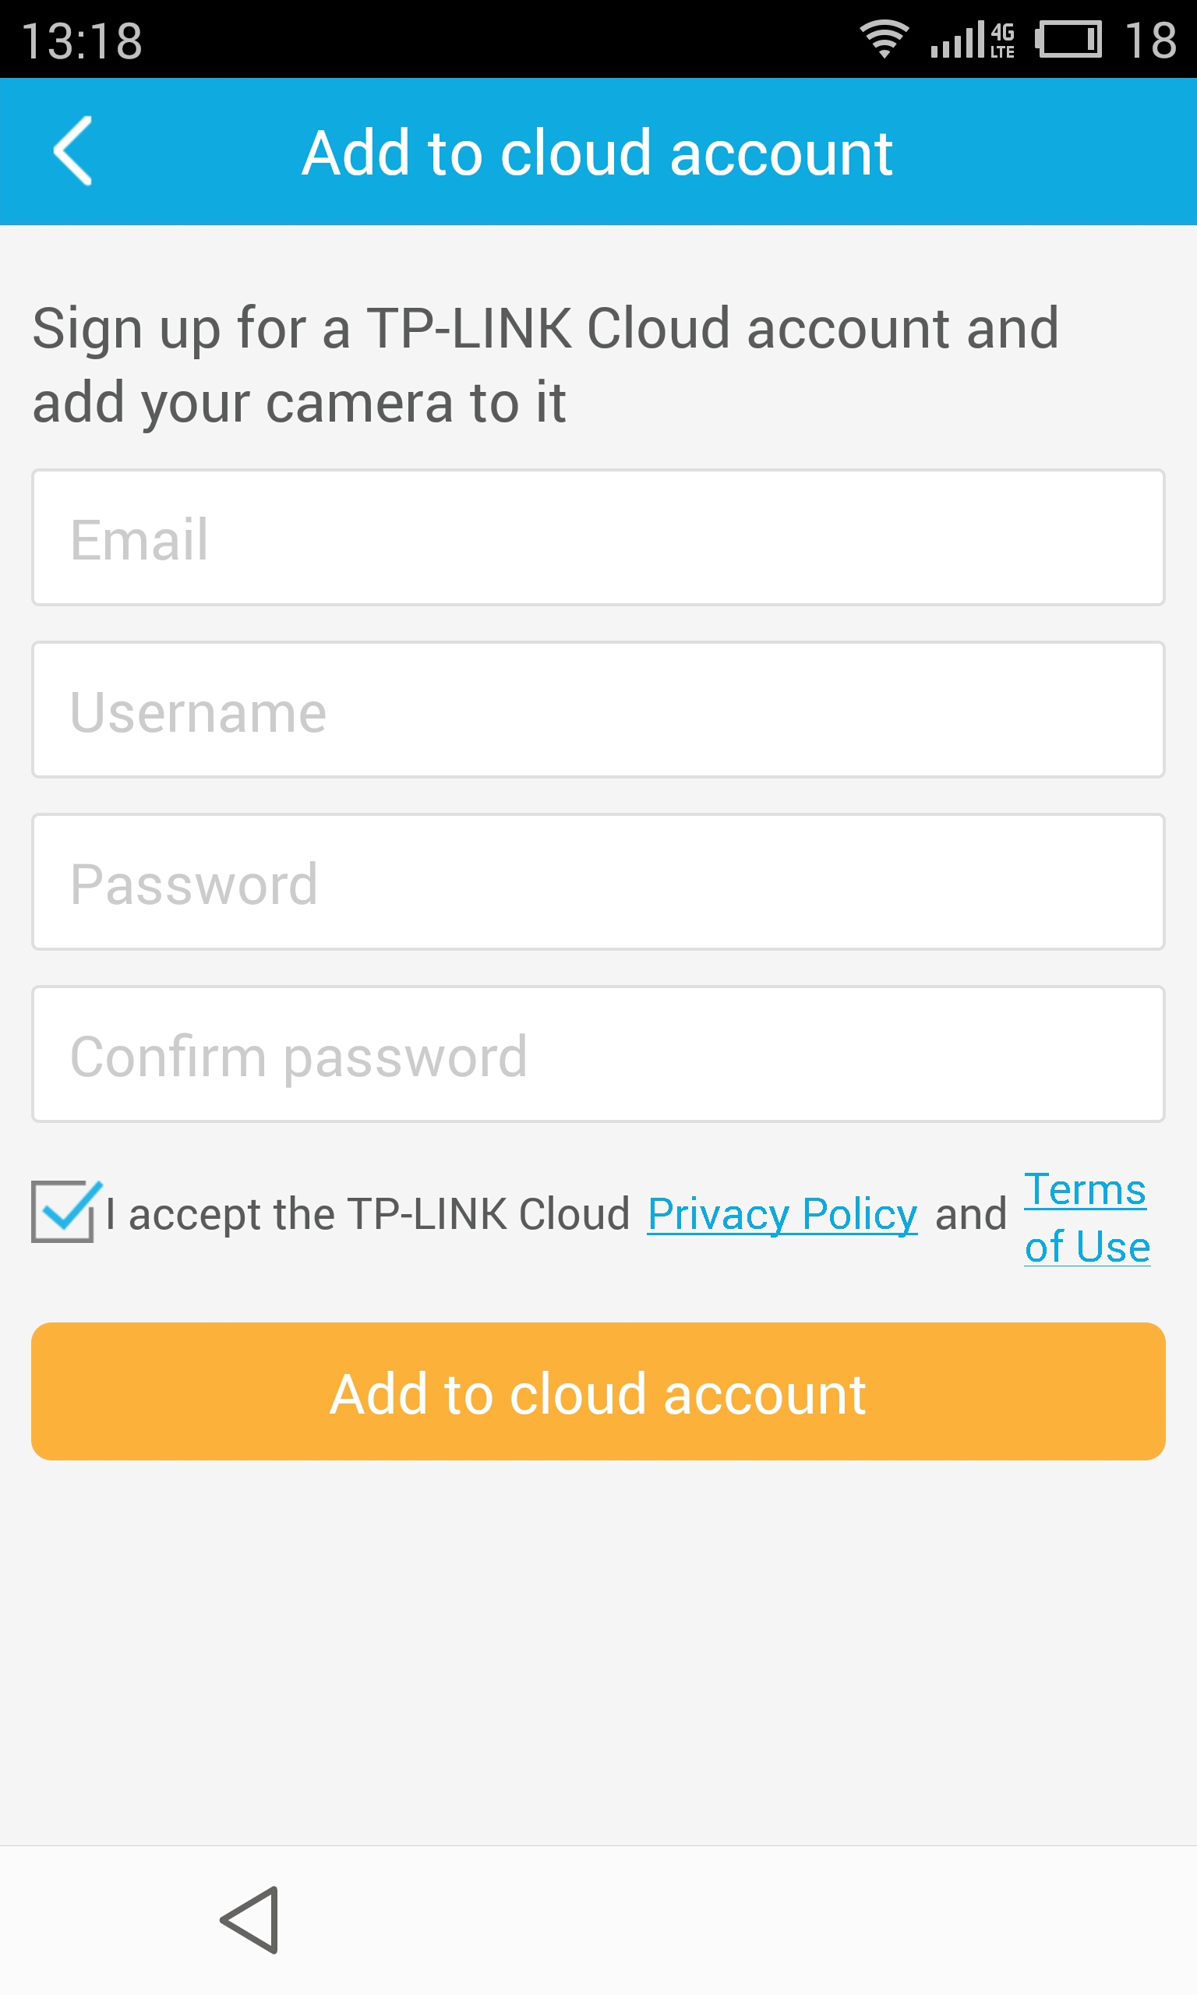Tap the 13:18 clock in the status bar
Viewport: 1197px width, 1995px height.
tap(83, 41)
